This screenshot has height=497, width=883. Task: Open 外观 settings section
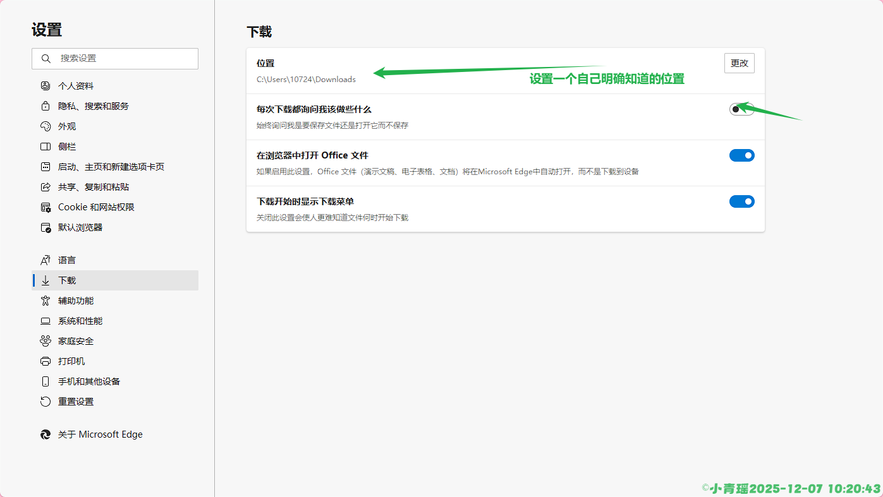pyautogui.click(x=115, y=126)
